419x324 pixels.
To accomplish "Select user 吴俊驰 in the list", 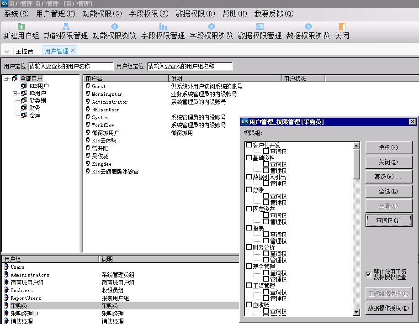I will (x=100, y=156).
